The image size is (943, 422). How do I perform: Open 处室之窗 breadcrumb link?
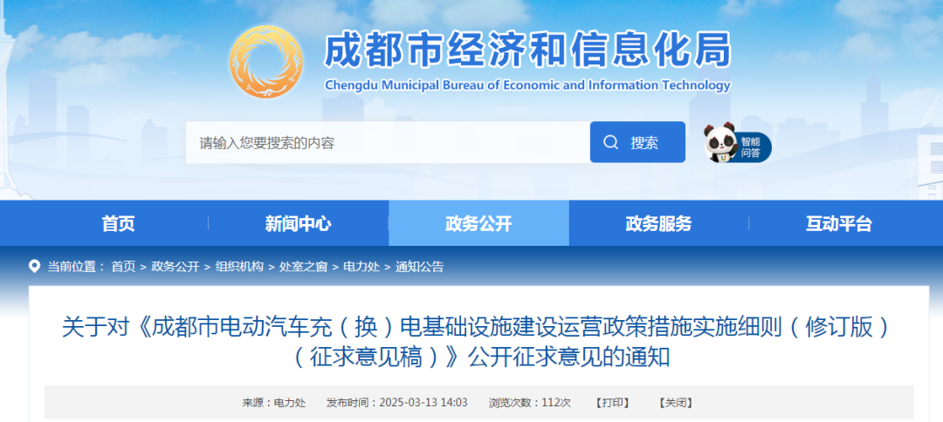303,267
